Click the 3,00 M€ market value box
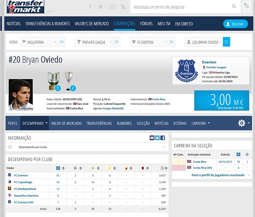This screenshot has width=255, height=217. pos(222,100)
